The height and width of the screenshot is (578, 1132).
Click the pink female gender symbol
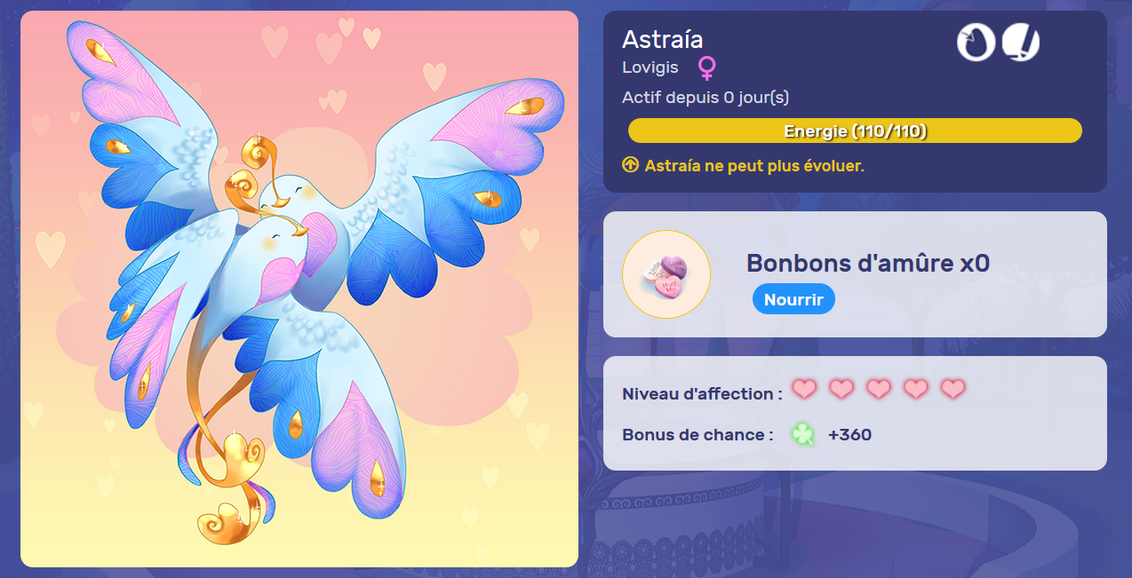coord(707,67)
